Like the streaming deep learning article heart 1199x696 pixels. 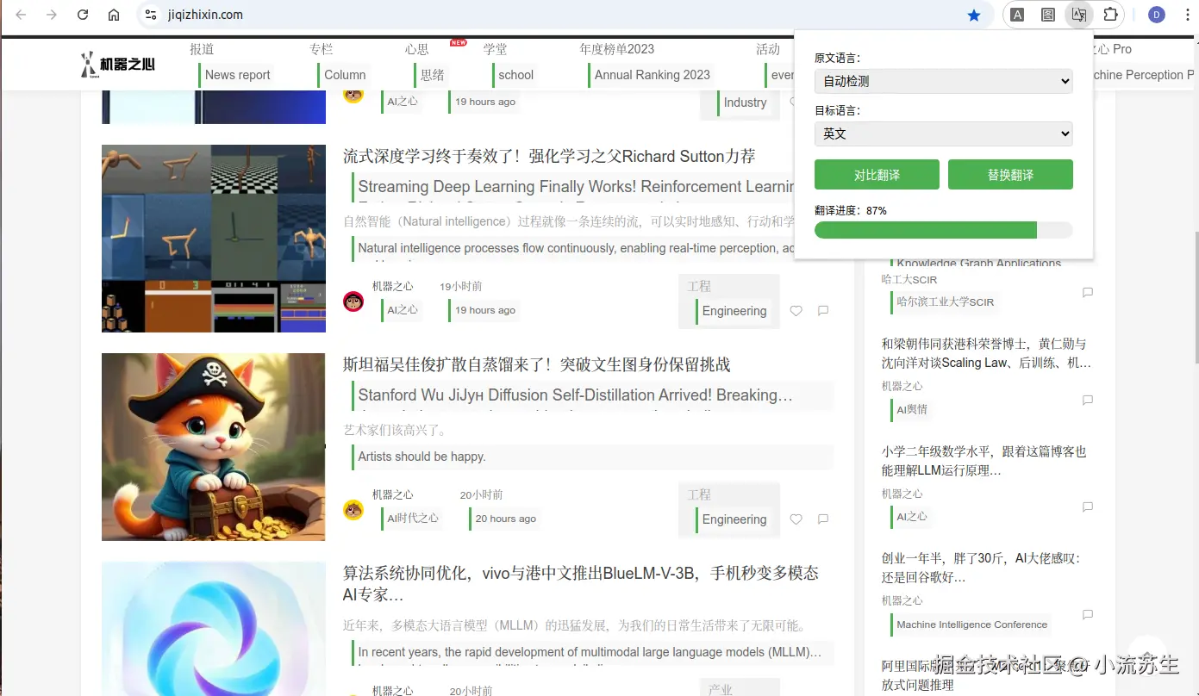click(x=795, y=310)
